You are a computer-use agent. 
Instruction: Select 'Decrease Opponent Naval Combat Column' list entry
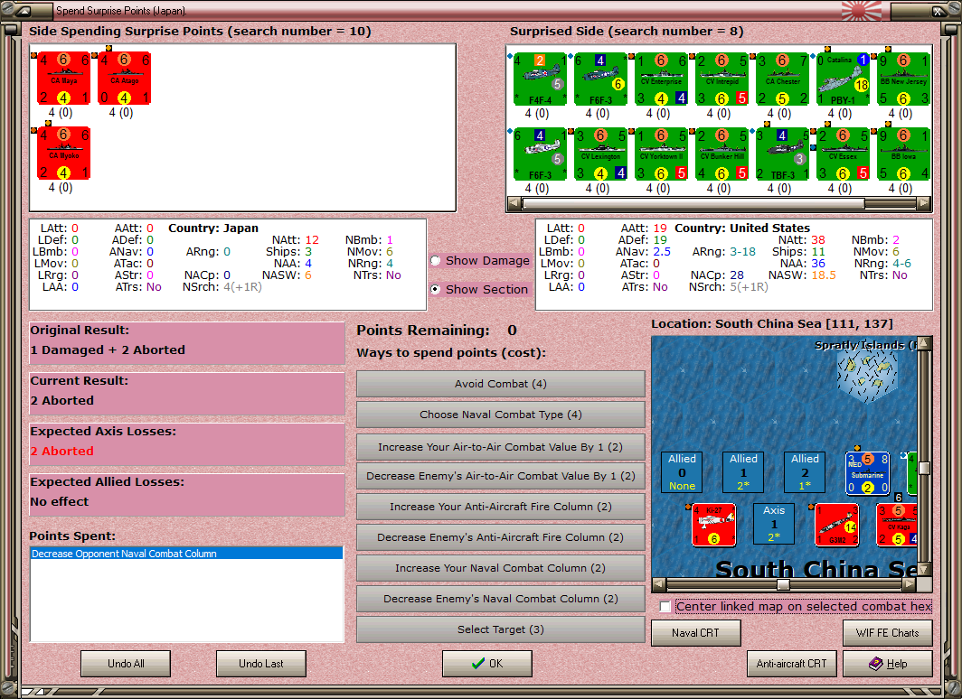[186, 554]
